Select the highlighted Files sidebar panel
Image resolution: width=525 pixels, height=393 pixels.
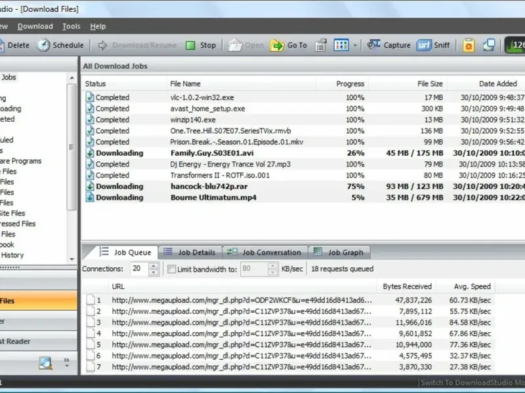pyautogui.click(x=38, y=301)
